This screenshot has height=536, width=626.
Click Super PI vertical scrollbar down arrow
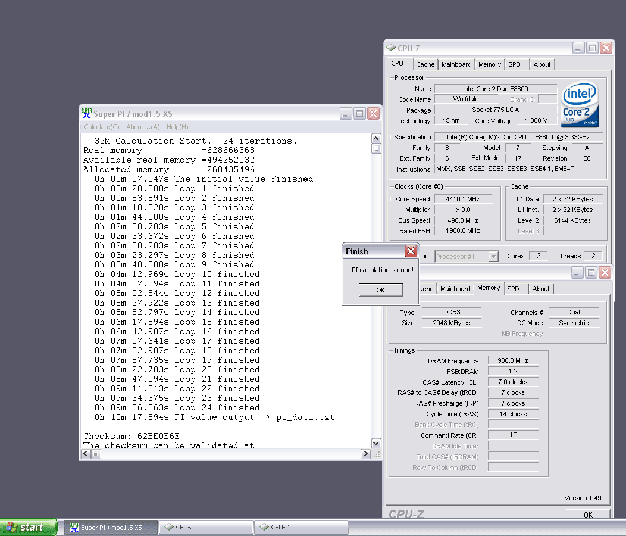tap(375, 443)
